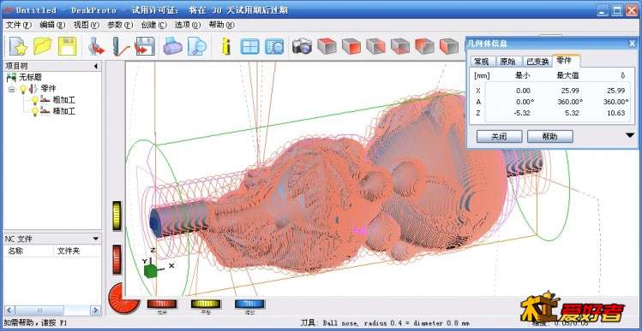Save project with the yellow floppy icon
This screenshot has height=331, width=642.
pos(68,46)
